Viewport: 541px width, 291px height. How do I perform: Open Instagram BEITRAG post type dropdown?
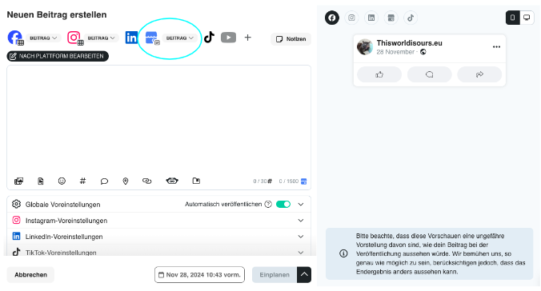(101, 38)
